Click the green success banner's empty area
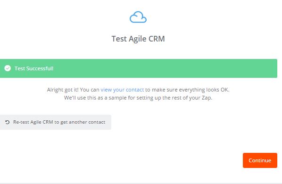This screenshot has width=282, height=184. (x=162, y=68)
